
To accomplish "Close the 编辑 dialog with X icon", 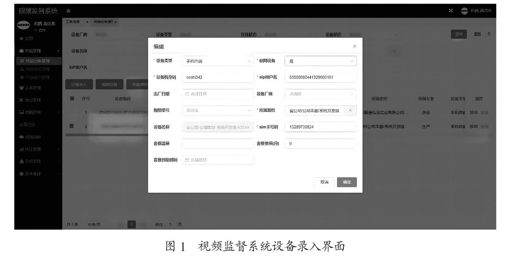I will (354, 46).
